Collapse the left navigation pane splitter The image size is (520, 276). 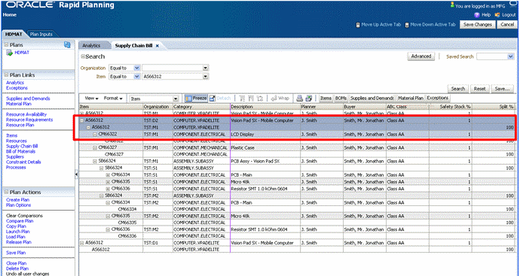click(x=77, y=174)
